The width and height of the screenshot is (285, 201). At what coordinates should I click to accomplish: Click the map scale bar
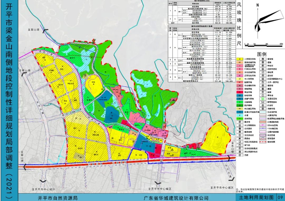(x=260, y=40)
